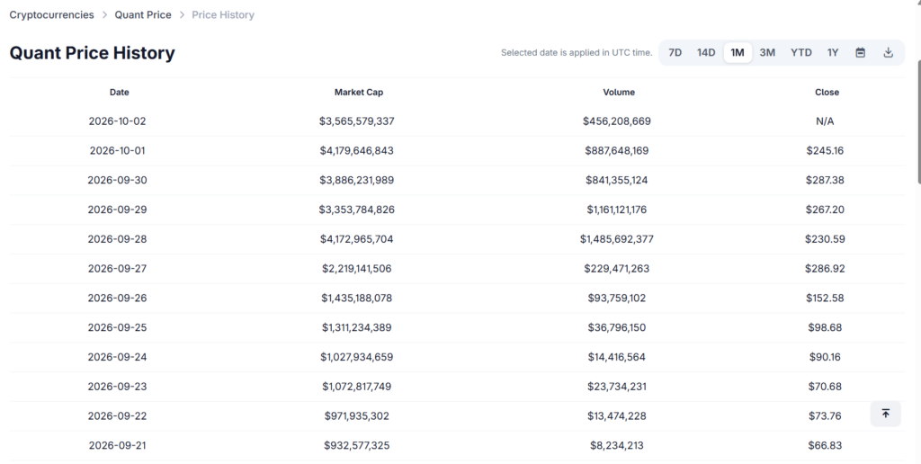Viewport: 921px width, 464px height.
Task: Click market cap $1,027,934,659
Action: 356,357
